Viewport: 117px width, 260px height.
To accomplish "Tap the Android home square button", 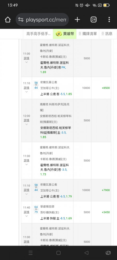I will click(x=58, y=253).
